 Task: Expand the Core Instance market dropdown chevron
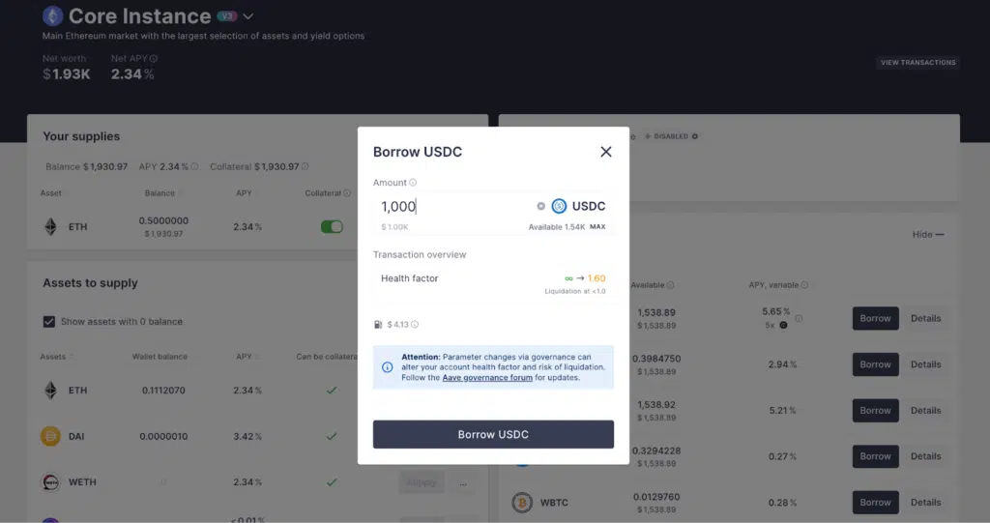tap(248, 16)
